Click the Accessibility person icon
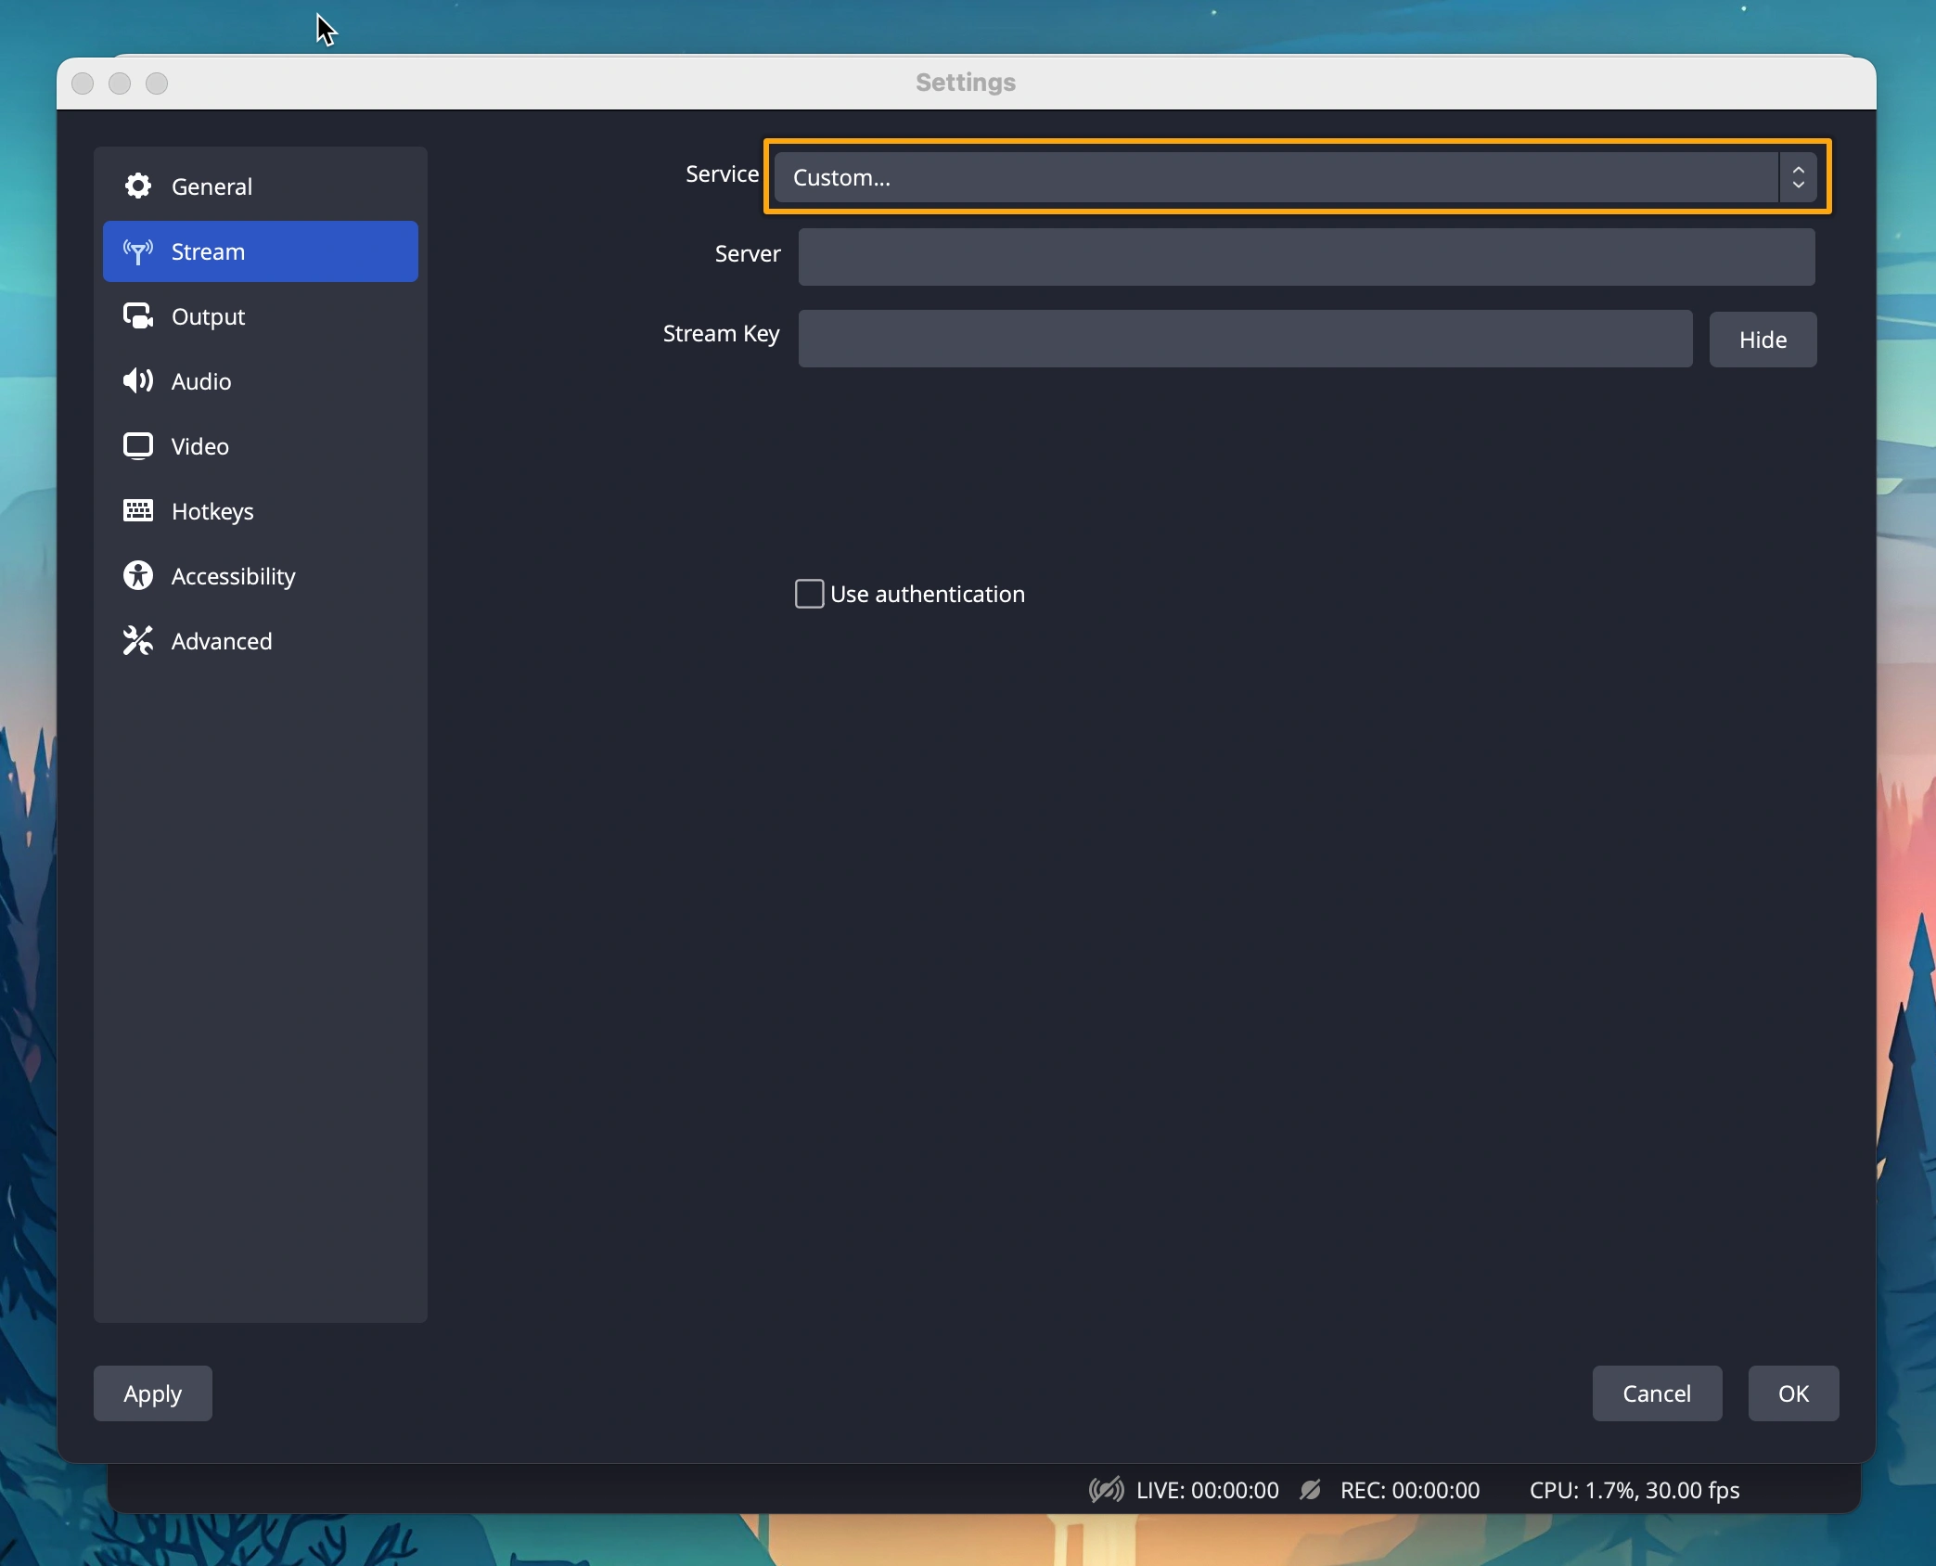The image size is (1936, 1566). click(138, 576)
